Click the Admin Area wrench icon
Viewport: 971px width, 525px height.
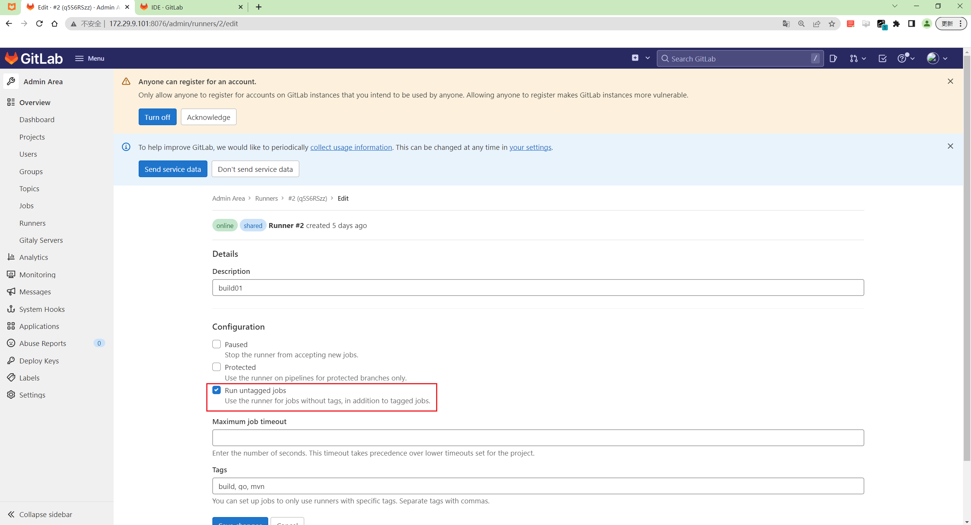click(x=11, y=81)
